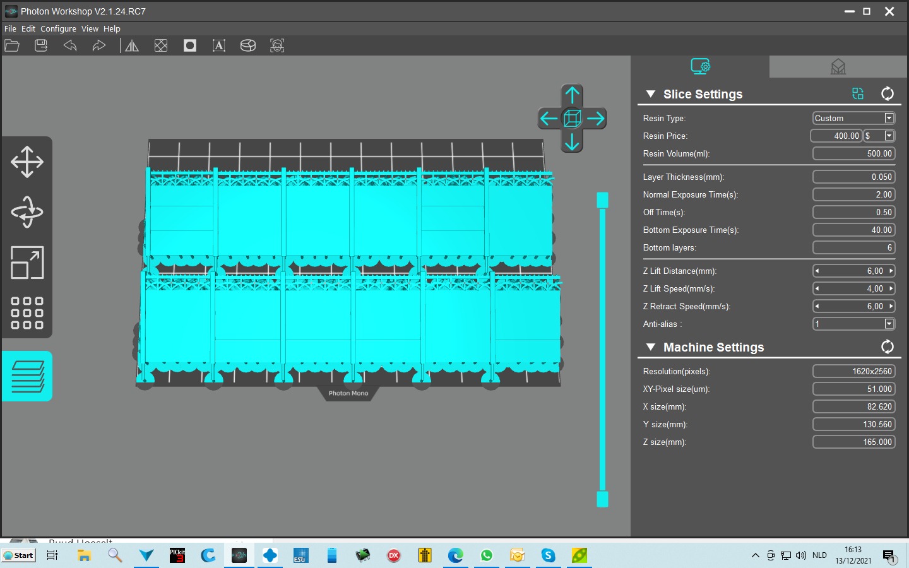Open the array layout grid tool
Viewport: 909px width, 568px height.
click(x=27, y=313)
